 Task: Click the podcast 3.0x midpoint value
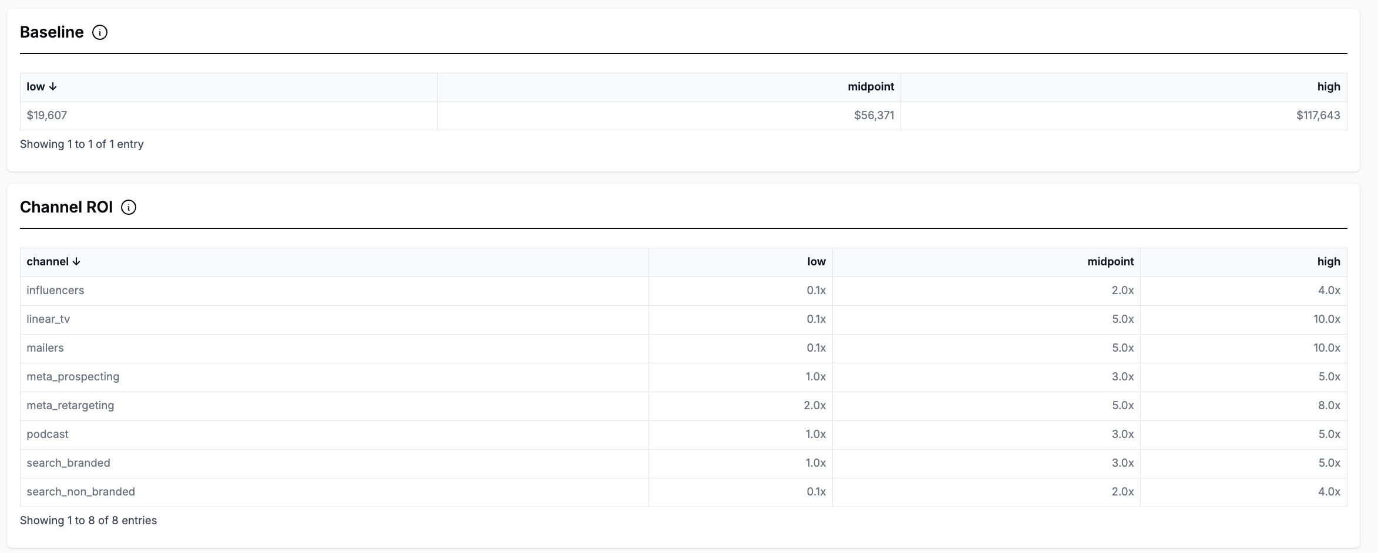point(1122,434)
